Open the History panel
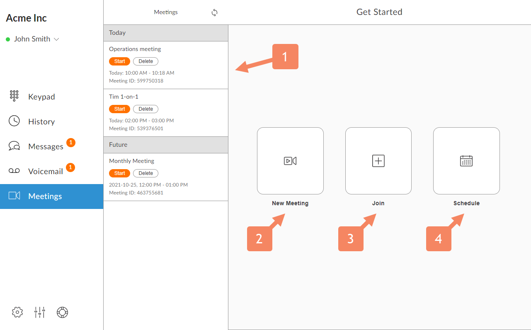531x330 pixels. click(41, 121)
